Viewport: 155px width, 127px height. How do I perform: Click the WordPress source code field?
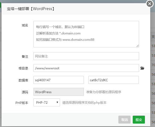pyautogui.click(x=59, y=92)
